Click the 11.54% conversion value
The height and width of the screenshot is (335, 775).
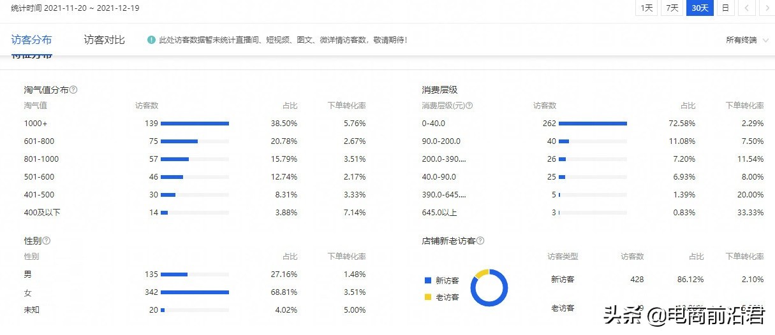click(x=749, y=159)
